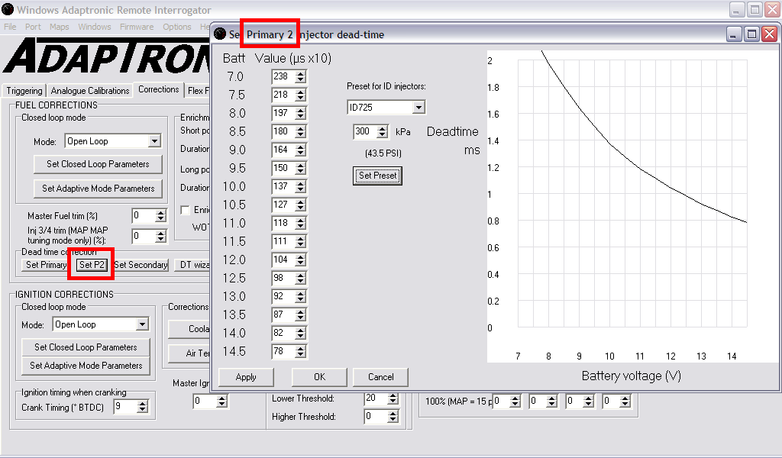
Task: Maximize the injector dead-time dialog
Action: [751, 34]
